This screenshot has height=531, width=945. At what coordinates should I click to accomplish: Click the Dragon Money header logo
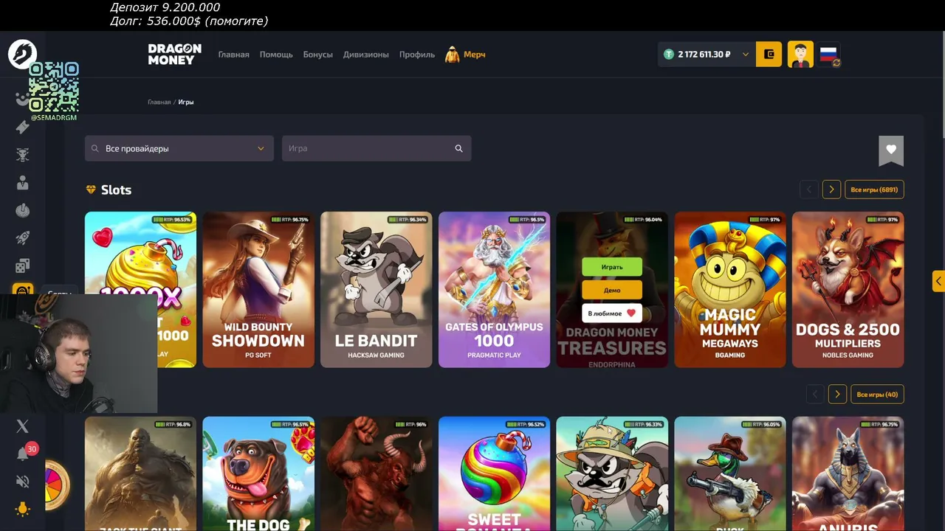coord(174,54)
